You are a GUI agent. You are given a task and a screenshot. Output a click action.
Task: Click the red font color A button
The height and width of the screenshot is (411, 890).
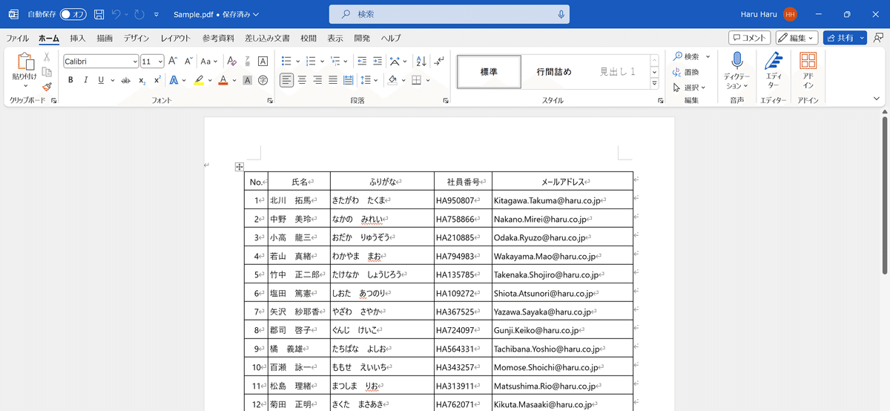point(223,80)
